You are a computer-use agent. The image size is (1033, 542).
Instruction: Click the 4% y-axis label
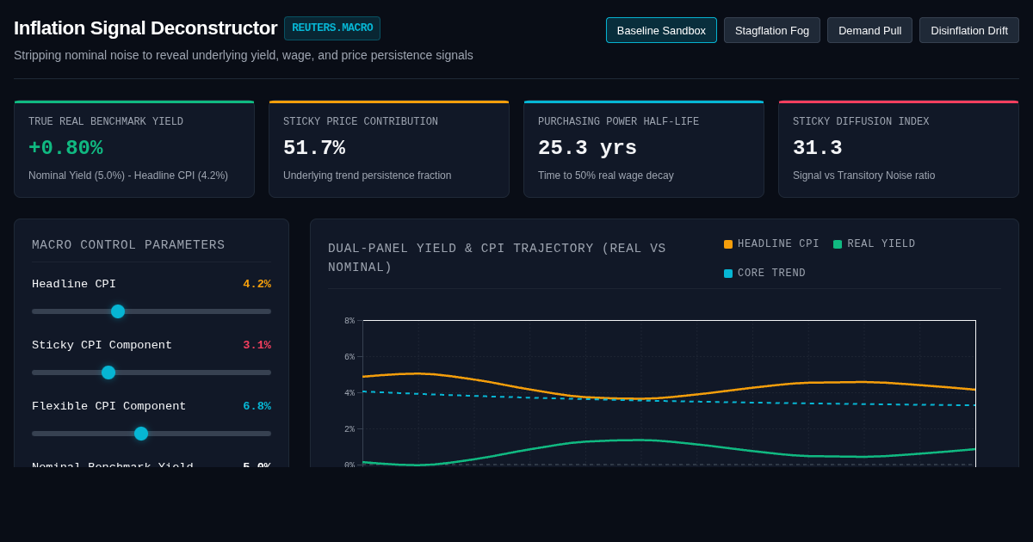point(349,393)
